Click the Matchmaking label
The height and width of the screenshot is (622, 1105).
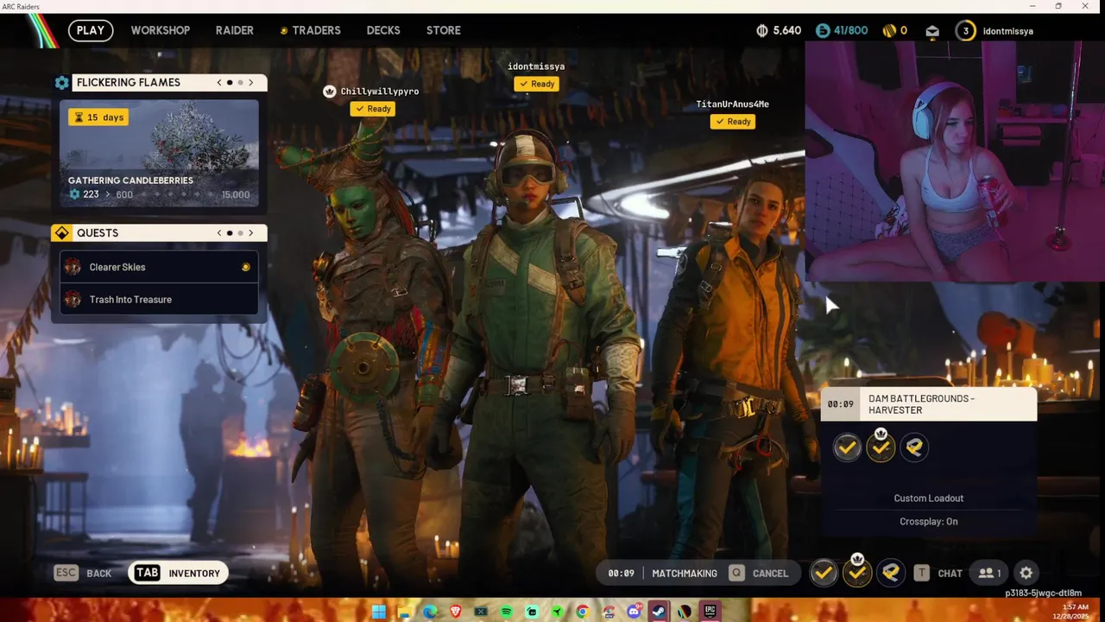(x=685, y=574)
